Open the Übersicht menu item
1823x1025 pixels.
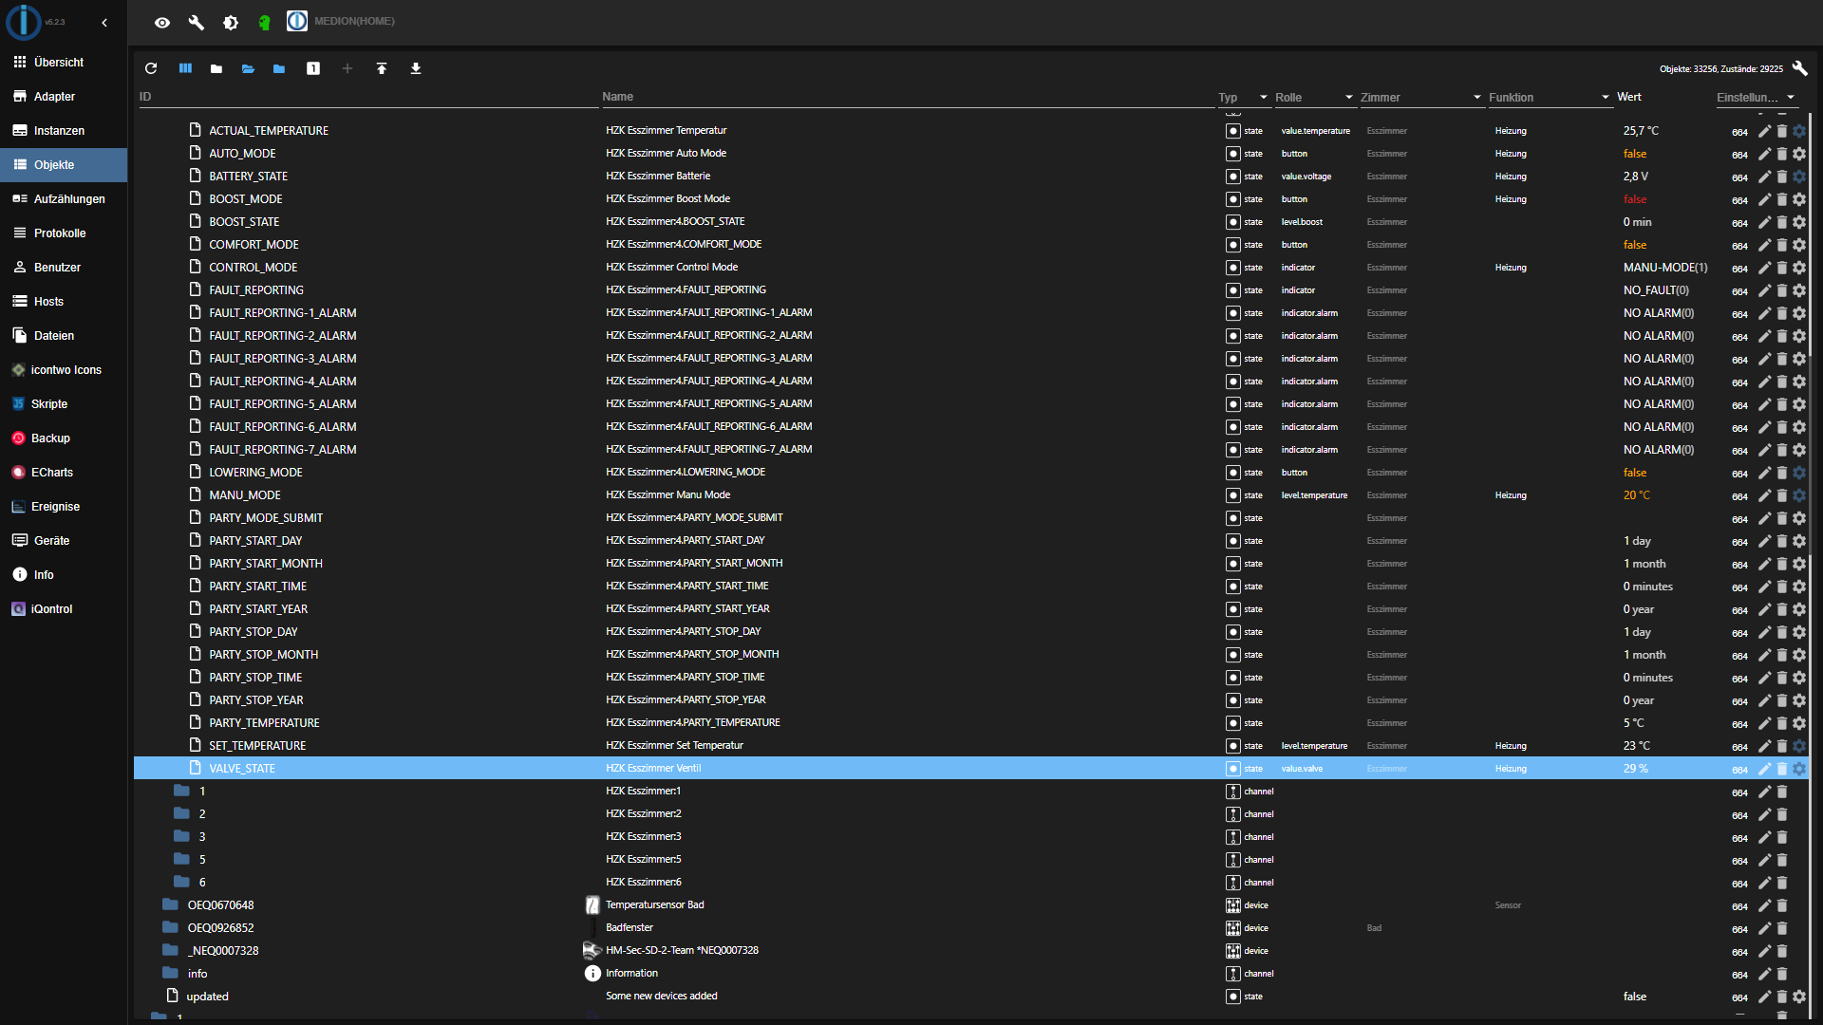coord(64,62)
